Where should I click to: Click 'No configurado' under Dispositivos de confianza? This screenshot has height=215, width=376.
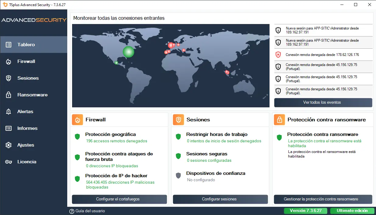click(201, 180)
